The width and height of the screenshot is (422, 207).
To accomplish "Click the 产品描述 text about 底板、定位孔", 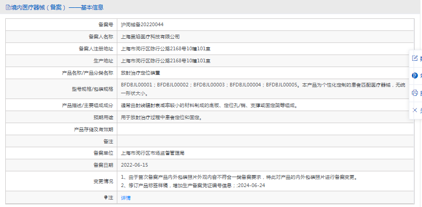I will point(209,105).
